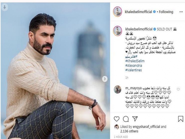Open the #KhaledSelim hashtag
The width and height of the screenshot is (185, 139).
(135, 61)
